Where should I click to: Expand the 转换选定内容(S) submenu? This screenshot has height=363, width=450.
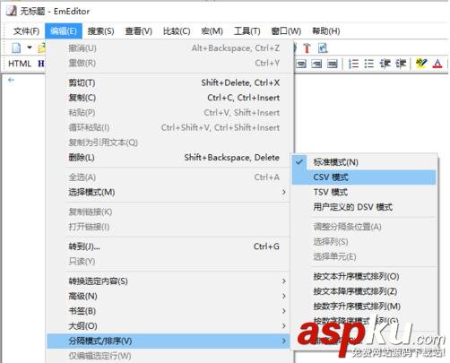coord(169,281)
